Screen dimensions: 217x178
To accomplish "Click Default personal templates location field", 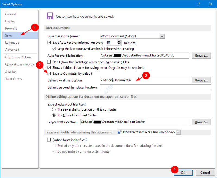I will pyautogui.click(x=155, y=87).
